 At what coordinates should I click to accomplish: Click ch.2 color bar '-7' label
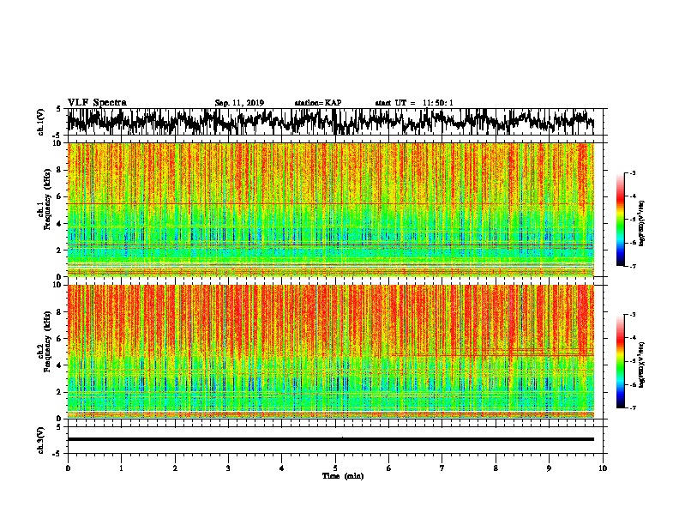(x=633, y=408)
